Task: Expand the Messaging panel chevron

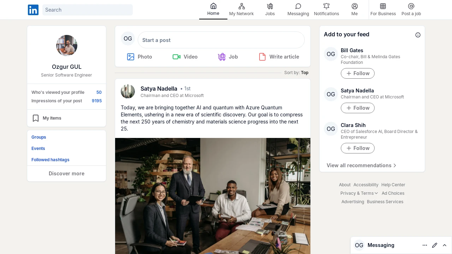Action: tap(445, 245)
